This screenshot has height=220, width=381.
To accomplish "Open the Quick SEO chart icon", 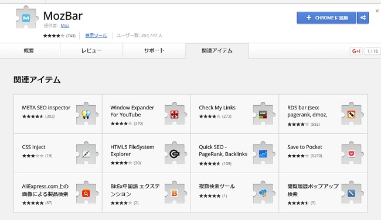I will coord(264,153).
